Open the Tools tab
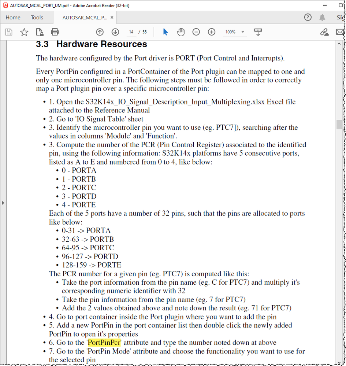The image size is (346, 366). coord(37,18)
